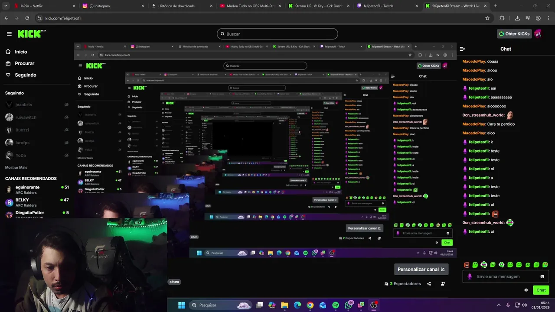Screen dimensions: 555x312
Task: Open the Windows Start menu
Action: pyautogui.click(x=182, y=305)
